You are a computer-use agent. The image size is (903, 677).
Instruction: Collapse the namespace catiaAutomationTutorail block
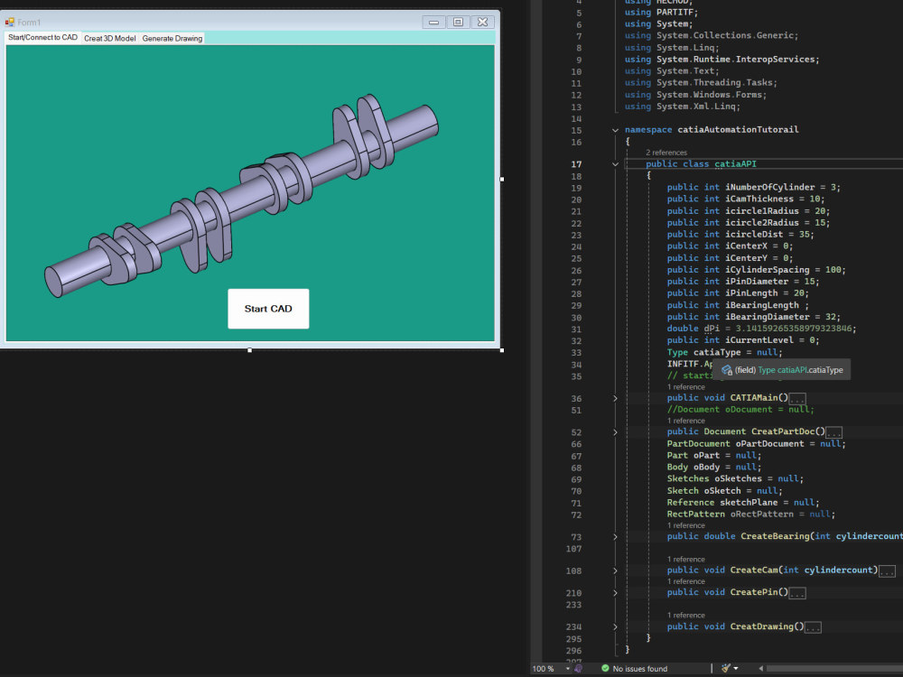tap(615, 130)
